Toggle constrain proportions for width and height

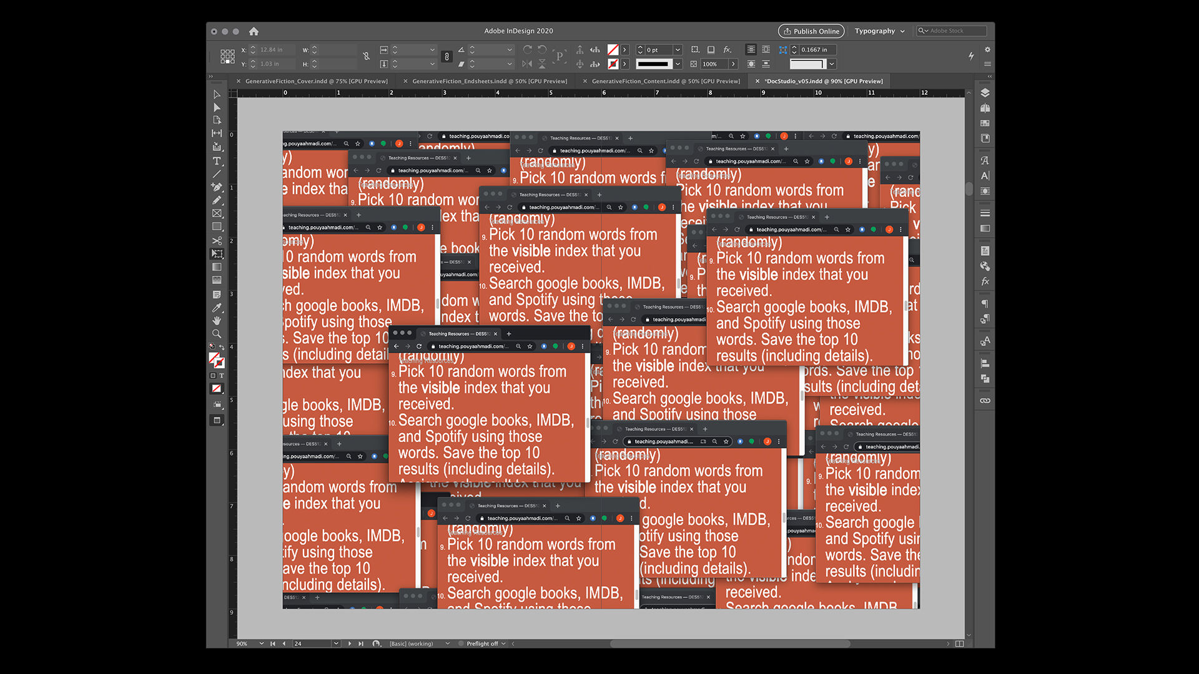(367, 56)
